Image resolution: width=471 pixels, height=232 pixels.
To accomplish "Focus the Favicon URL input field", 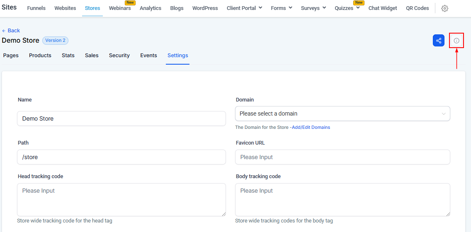I will point(342,157).
